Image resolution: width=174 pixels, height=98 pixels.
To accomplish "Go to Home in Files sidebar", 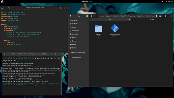I will (x=79, y=27).
